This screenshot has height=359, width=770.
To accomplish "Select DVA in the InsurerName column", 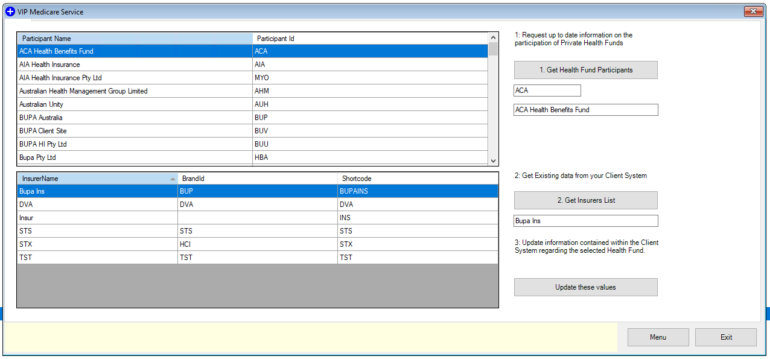I will coord(97,205).
